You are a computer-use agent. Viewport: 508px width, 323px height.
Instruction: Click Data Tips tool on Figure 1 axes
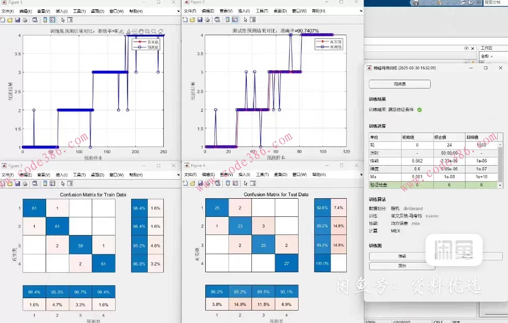coord(134,32)
